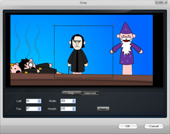Image resolution: width=170 pixels, height=134 pixels.
Task: Click the wizard character in preview
Action: 127,48
